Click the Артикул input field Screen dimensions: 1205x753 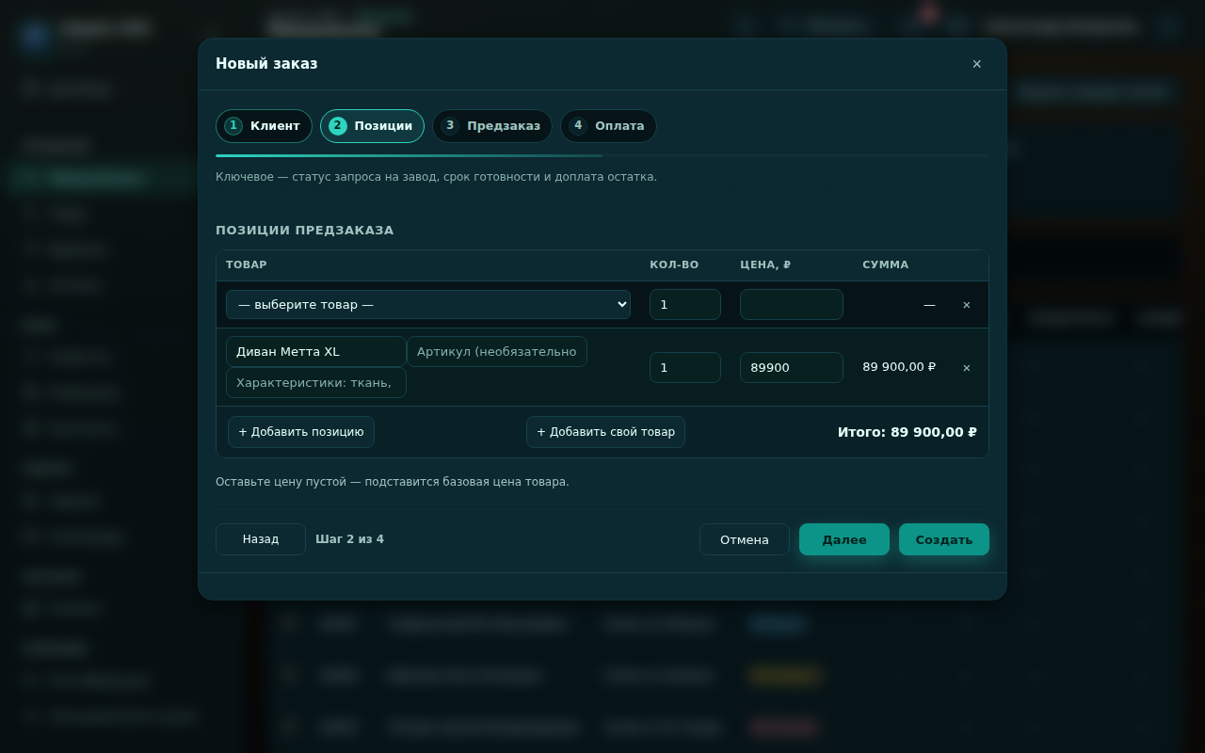tap(497, 352)
